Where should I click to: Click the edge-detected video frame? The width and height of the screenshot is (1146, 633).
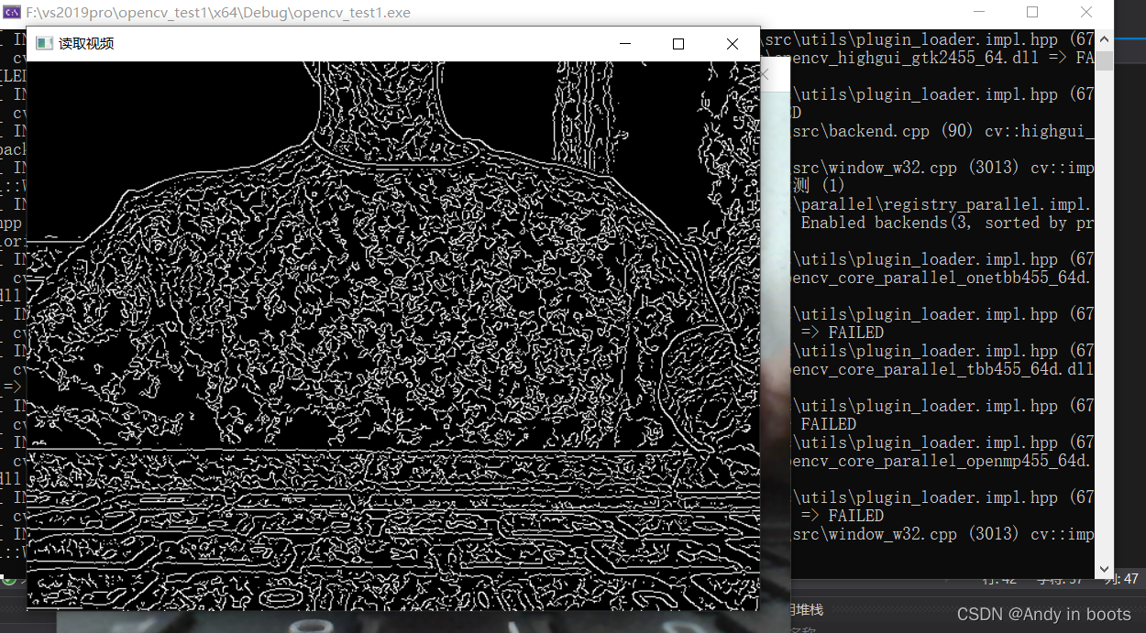pyautogui.click(x=393, y=335)
